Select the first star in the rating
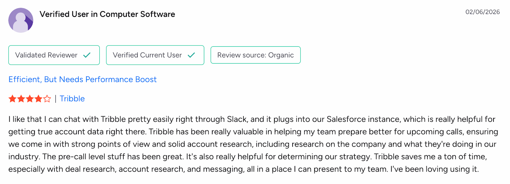The height and width of the screenshot is (184, 510). point(12,99)
